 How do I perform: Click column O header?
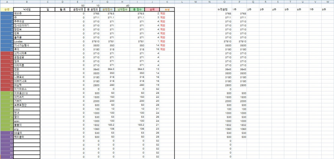click(x=222, y=2)
